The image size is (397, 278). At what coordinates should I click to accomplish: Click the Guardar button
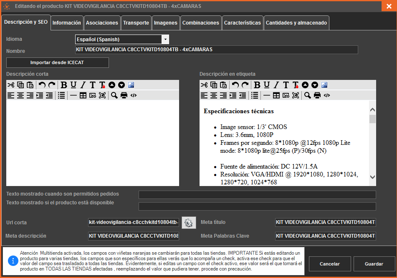[374, 264]
